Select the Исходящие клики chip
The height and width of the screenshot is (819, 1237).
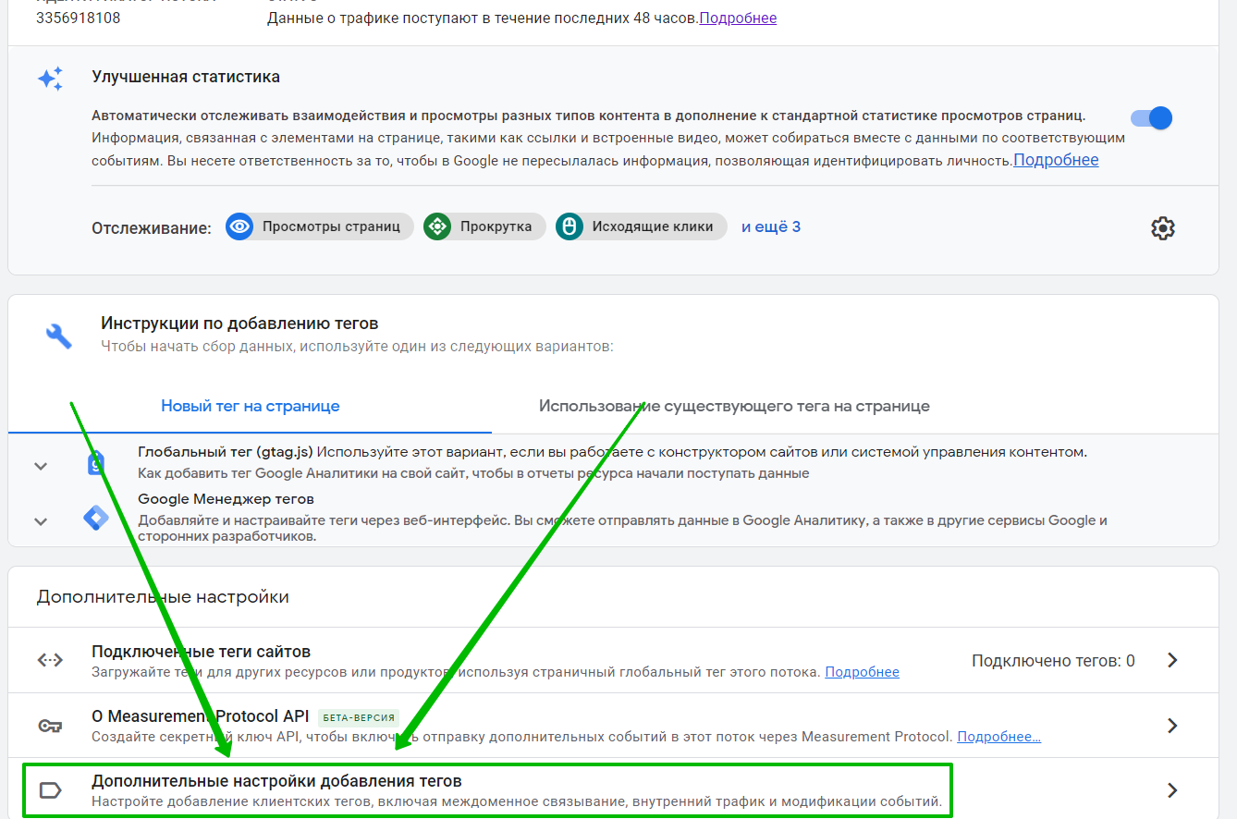642,226
